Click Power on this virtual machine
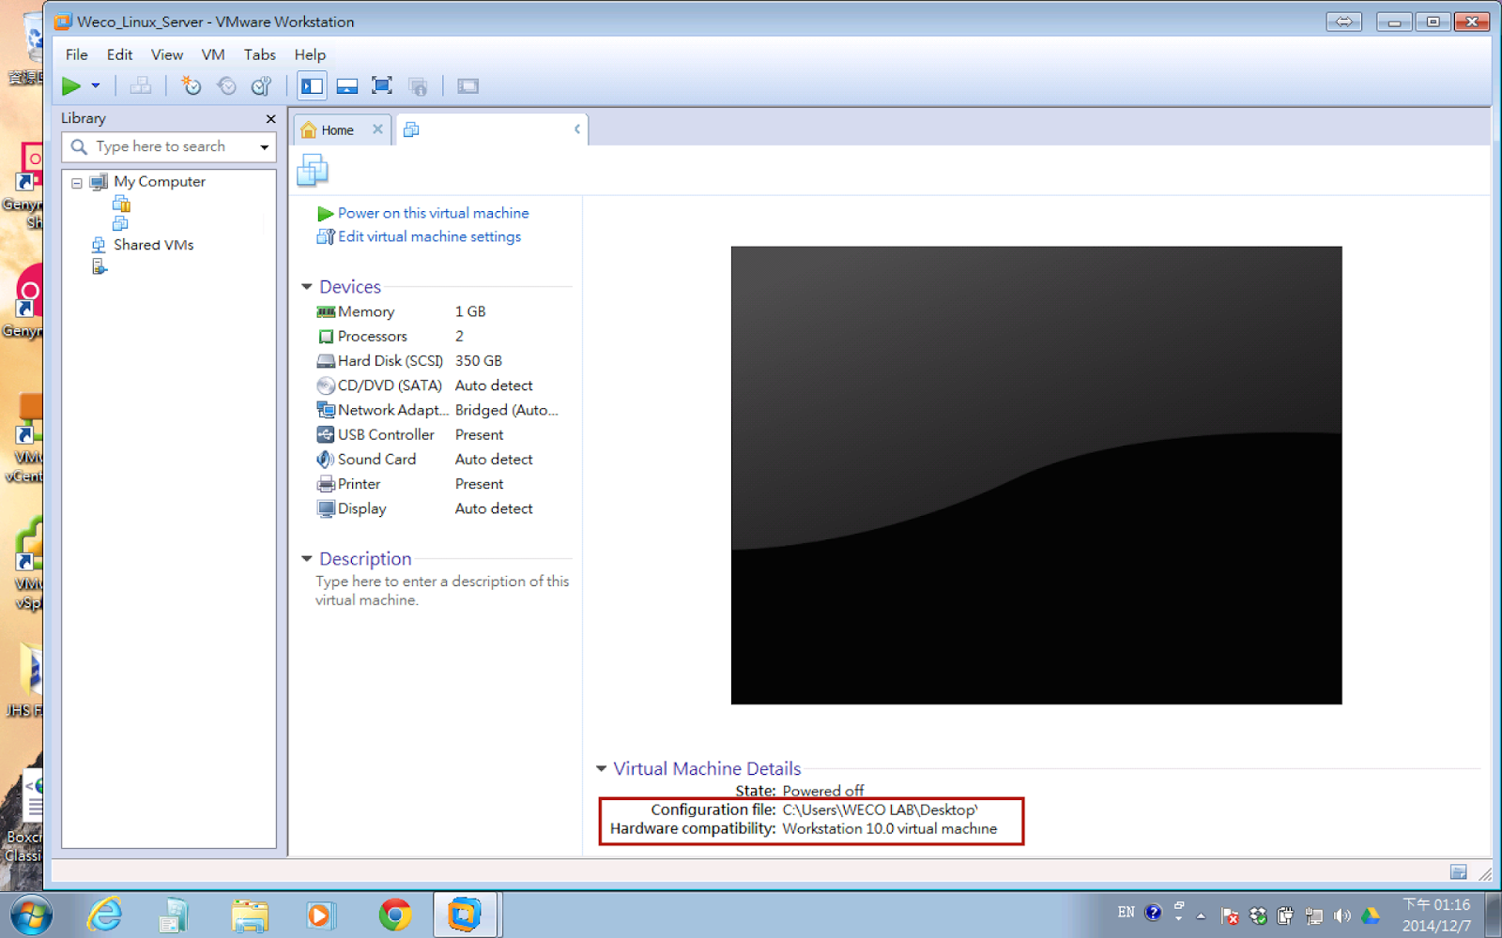Viewport: 1502px width, 938px height. point(433,213)
